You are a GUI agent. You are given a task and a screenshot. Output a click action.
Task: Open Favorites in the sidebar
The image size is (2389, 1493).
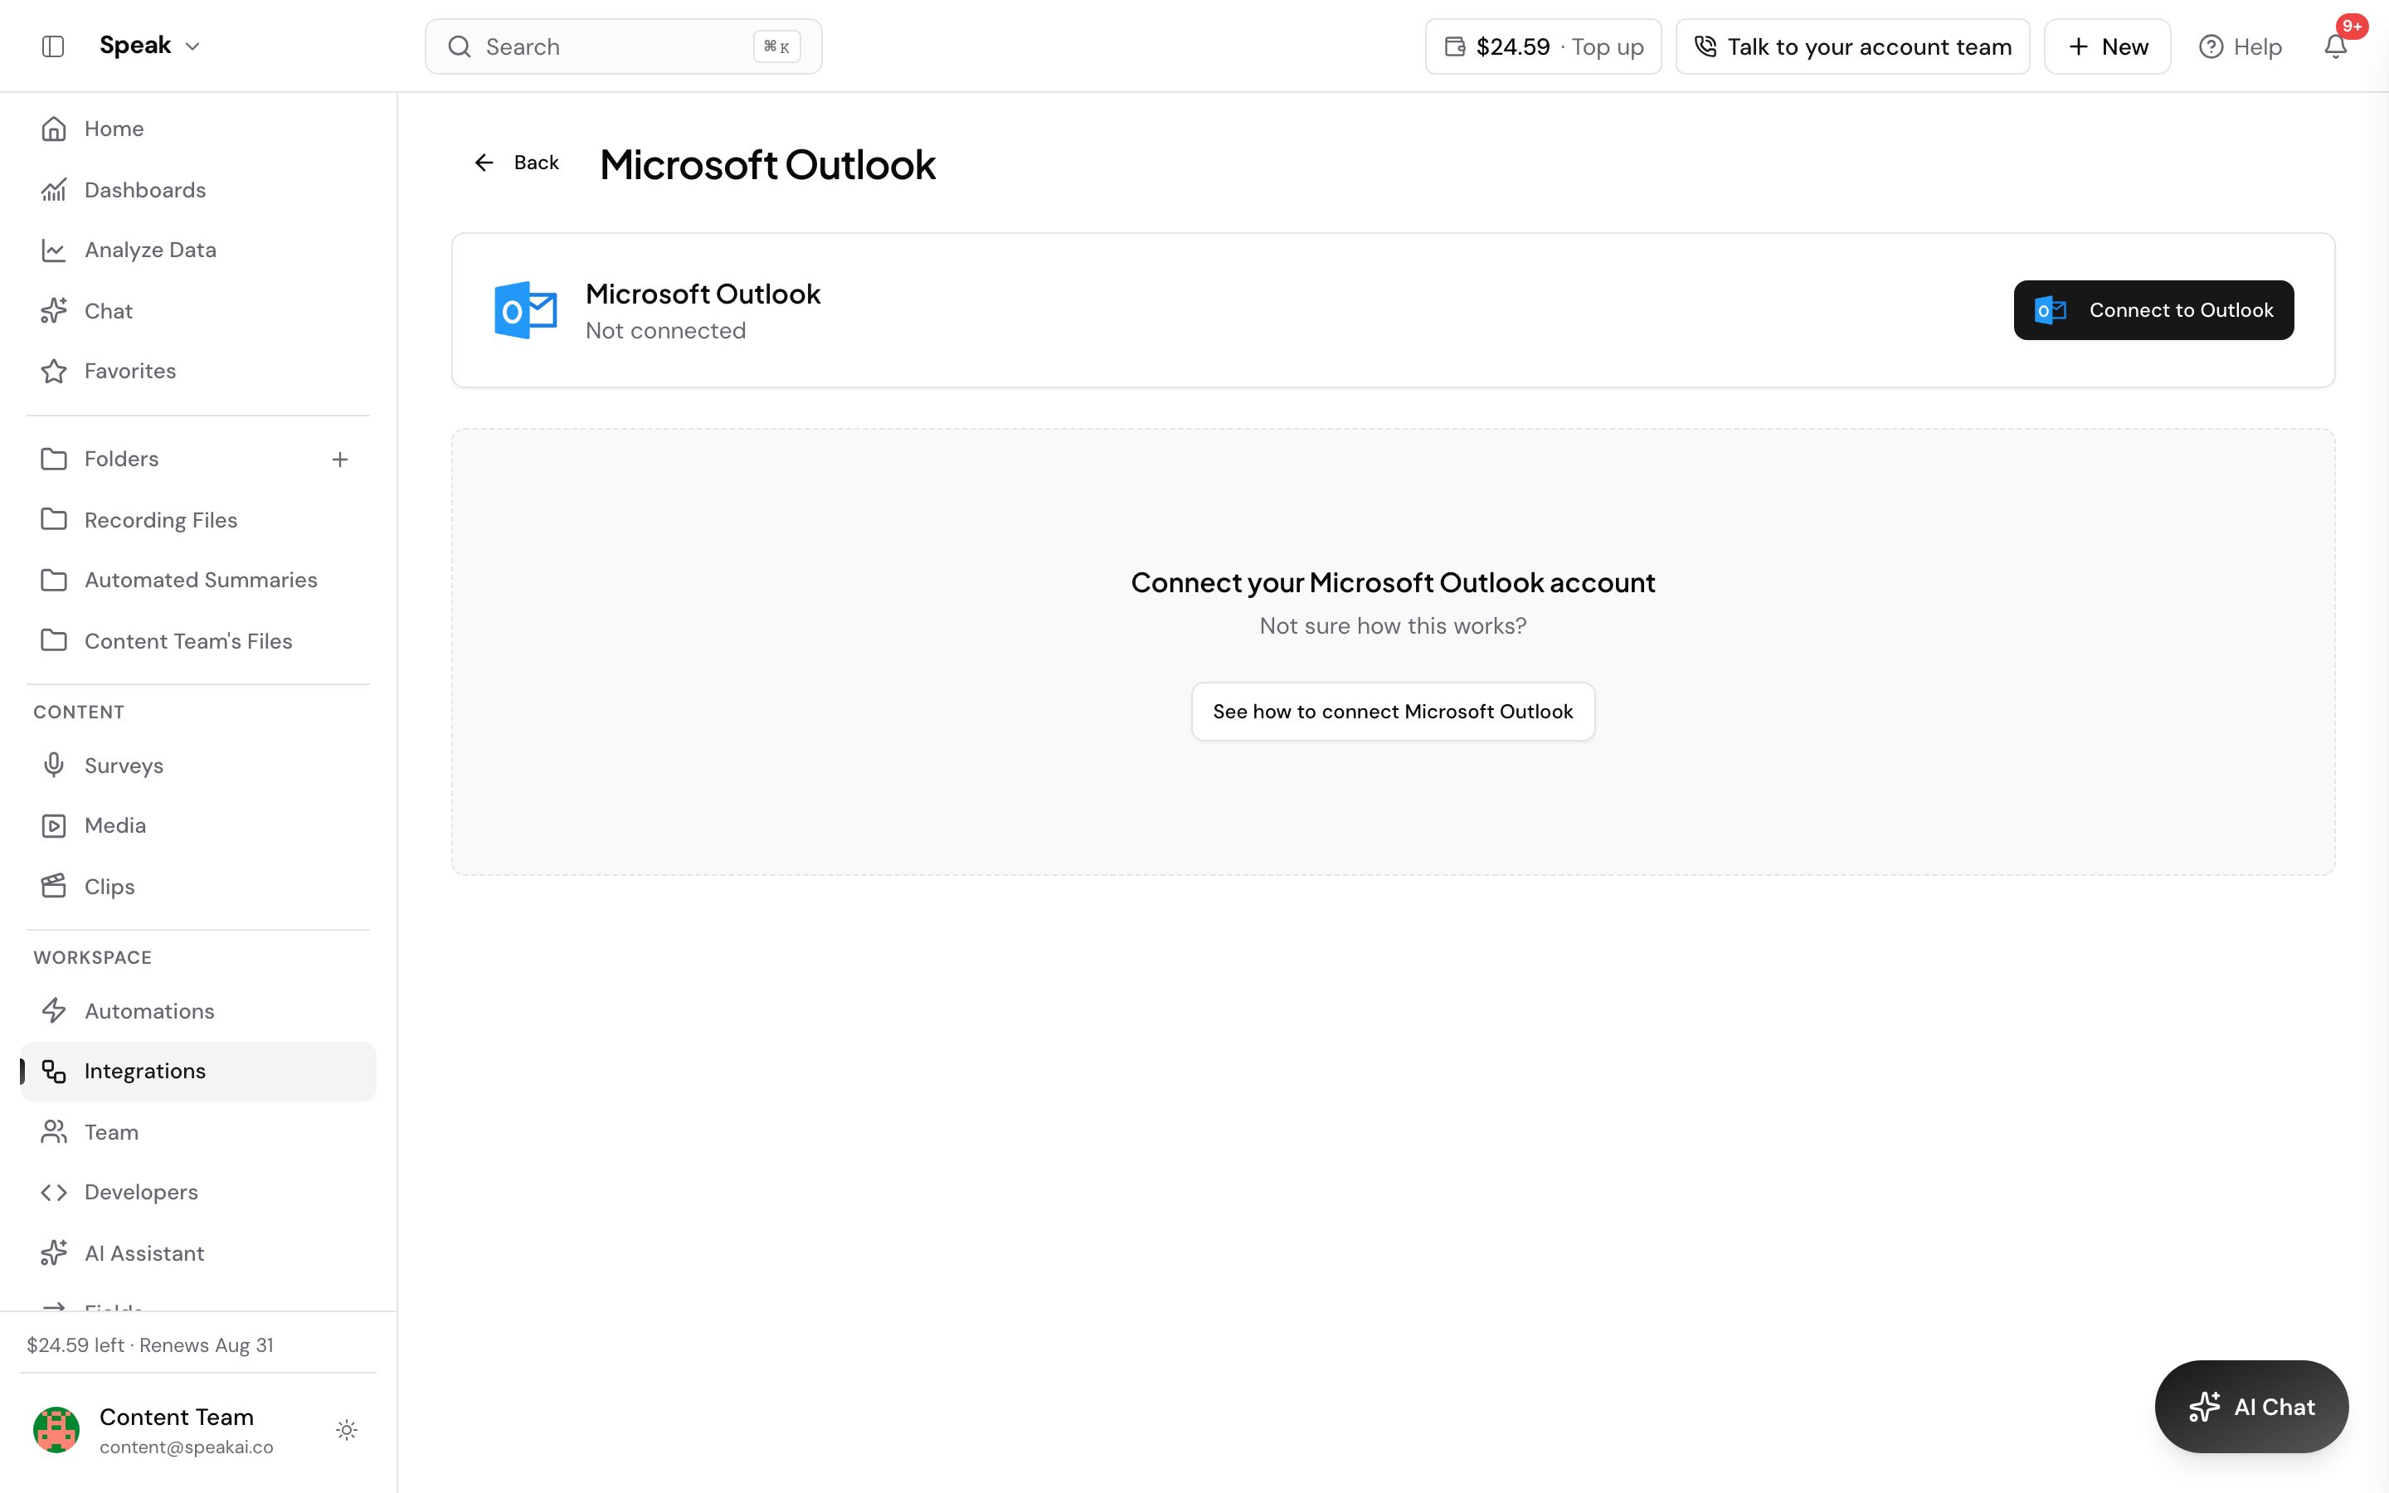click(x=197, y=372)
